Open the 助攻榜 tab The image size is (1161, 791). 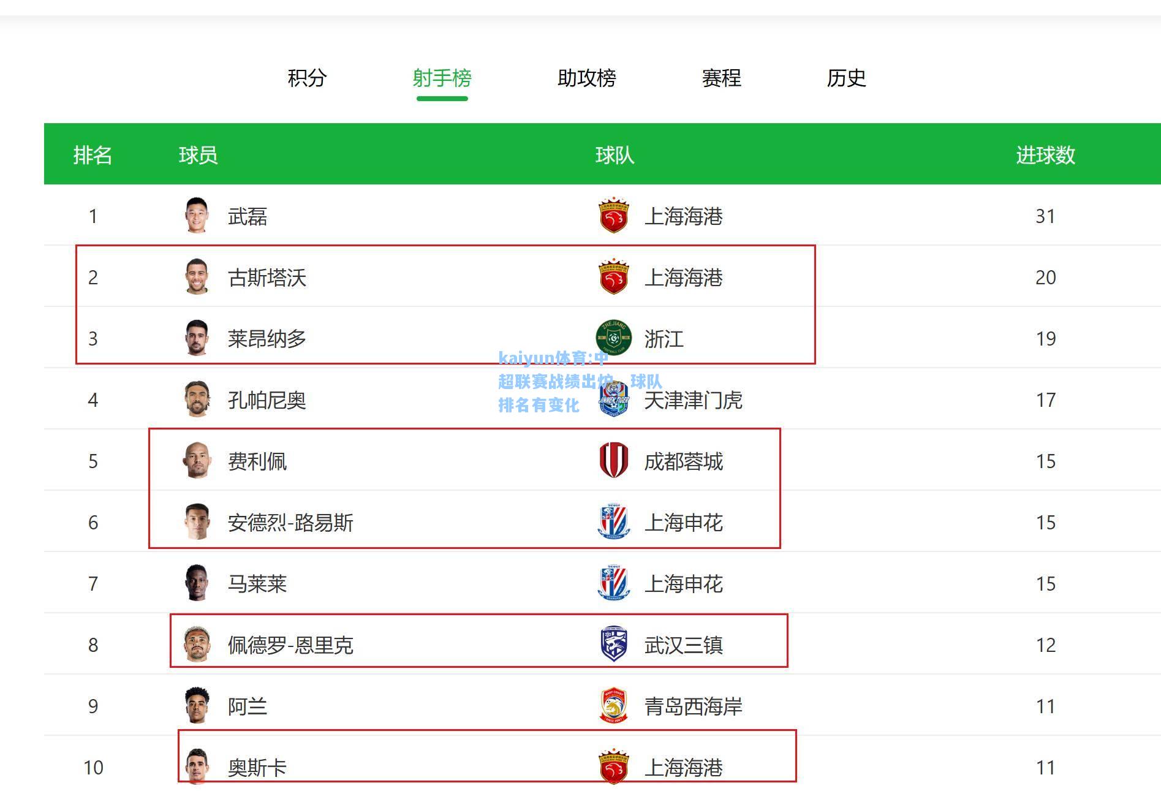pyautogui.click(x=586, y=78)
